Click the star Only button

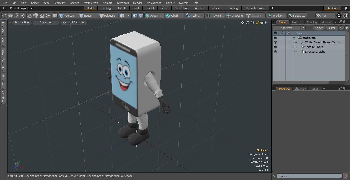tap(332, 8)
